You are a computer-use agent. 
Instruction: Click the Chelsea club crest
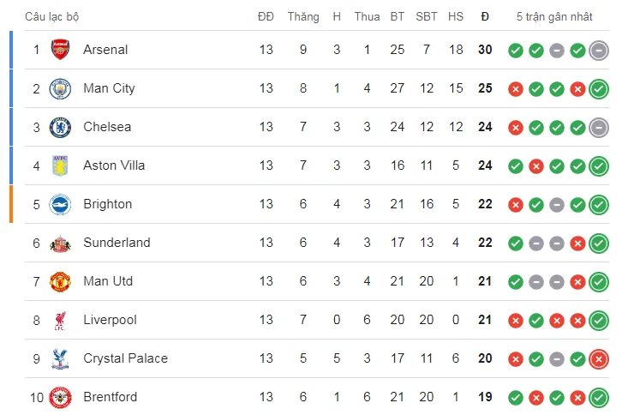click(60, 127)
